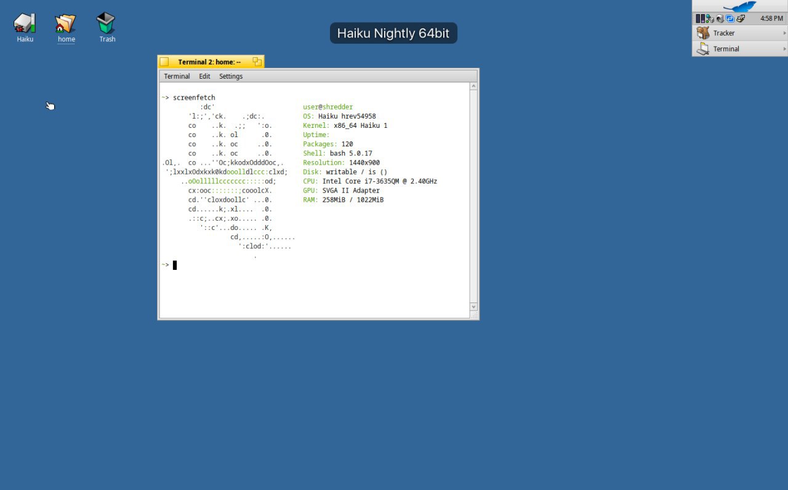Image resolution: width=788 pixels, height=490 pixels.
Task: Open the Edit menu in Terminal window
Action: click(204, 76)
